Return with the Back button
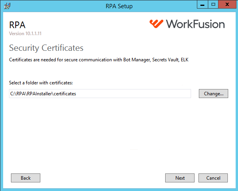 [26, 178]
